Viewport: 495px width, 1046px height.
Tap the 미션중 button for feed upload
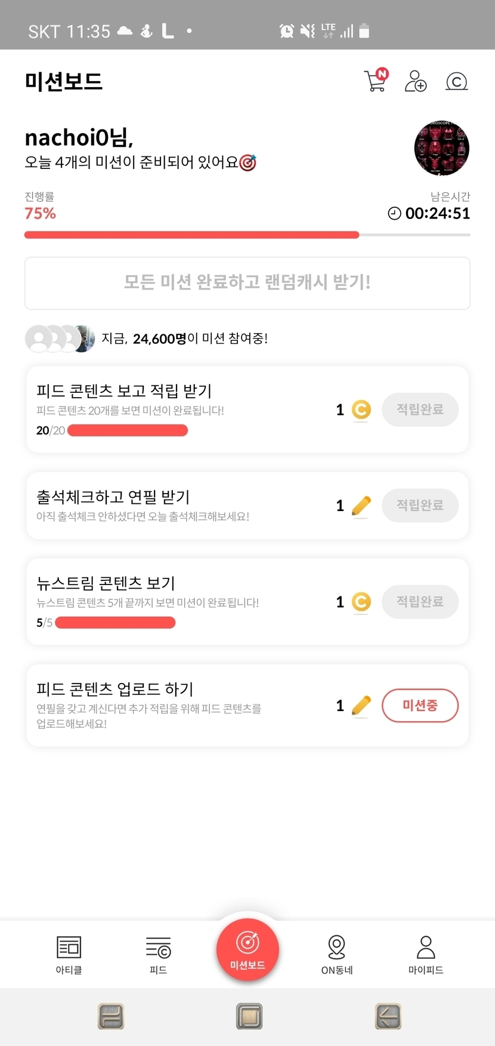point(420,705)
